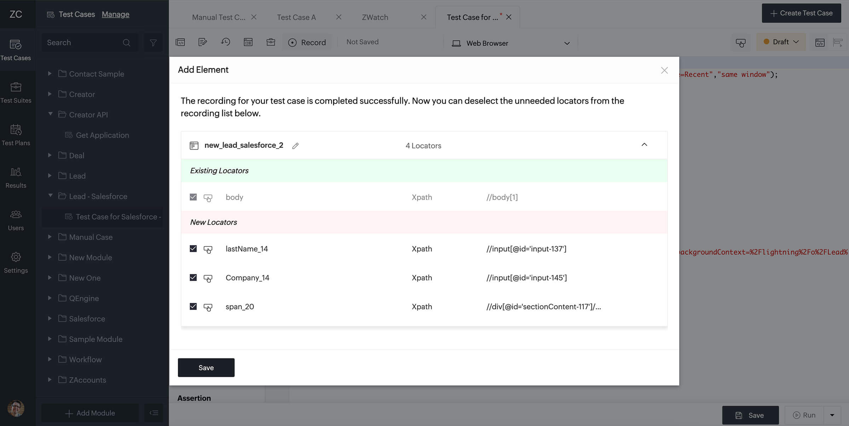
Task: Open Test Plans in the sidebar
Action: (16, 135)
